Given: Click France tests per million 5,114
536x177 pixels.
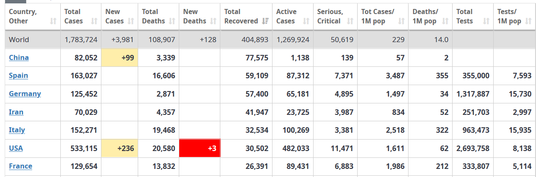Looking at the screenshot, I should (522, 166).
